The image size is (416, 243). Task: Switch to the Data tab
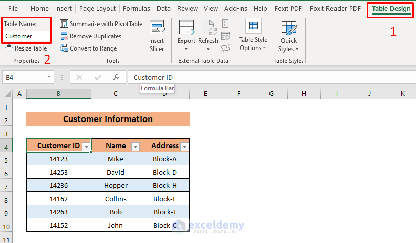click(163, 9)
